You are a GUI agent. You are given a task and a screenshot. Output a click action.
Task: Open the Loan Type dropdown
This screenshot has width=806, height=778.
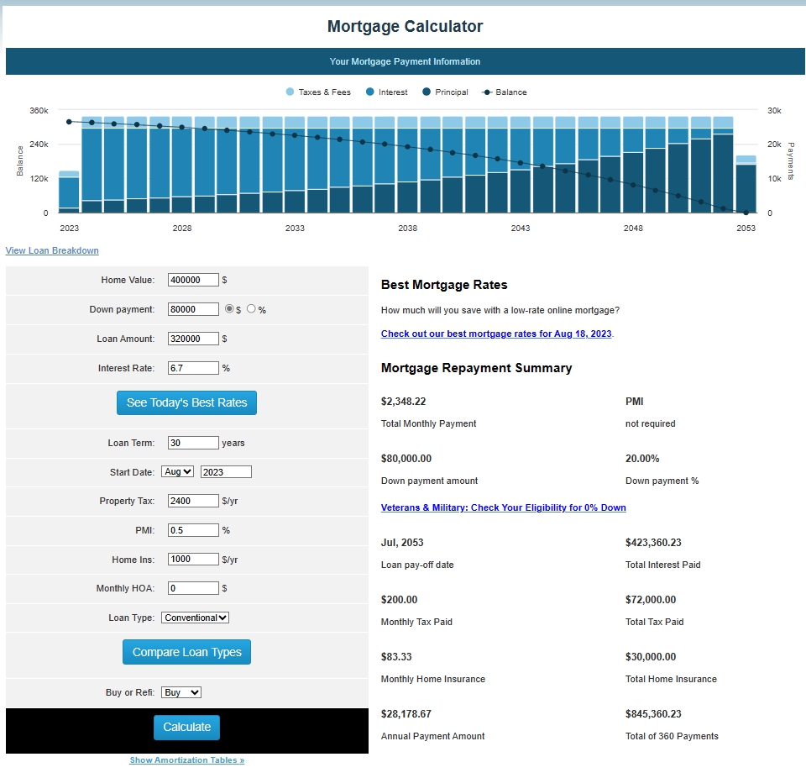click(x=195, y=617)
